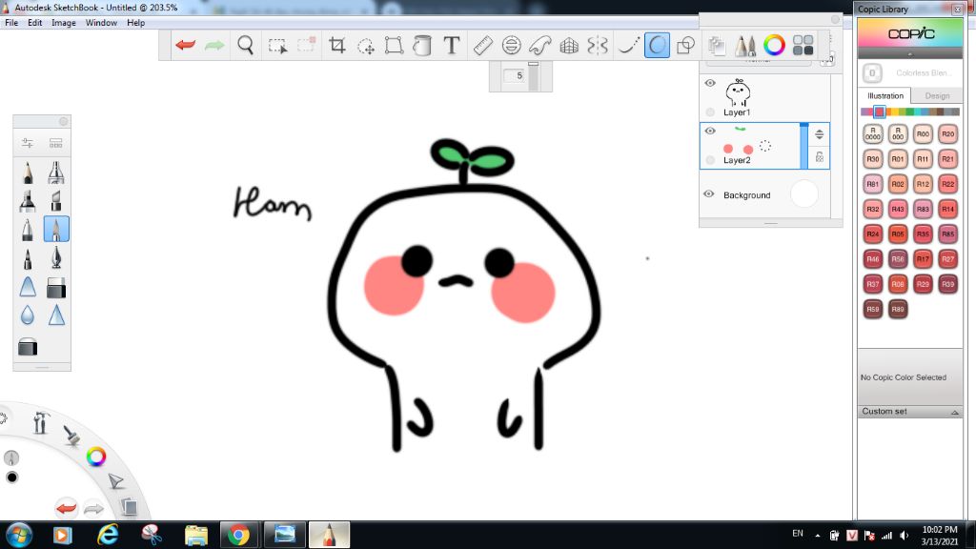Open Background layer color circle
Viewport: 976px width, 549px height.
click(x=804, y=194)
